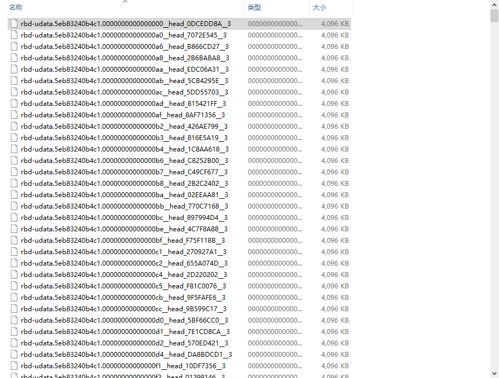Screen dimensions: 499x378
Task: Click file icon of the head_0DCEDD8A__3 file
Action: click(15, 24)
